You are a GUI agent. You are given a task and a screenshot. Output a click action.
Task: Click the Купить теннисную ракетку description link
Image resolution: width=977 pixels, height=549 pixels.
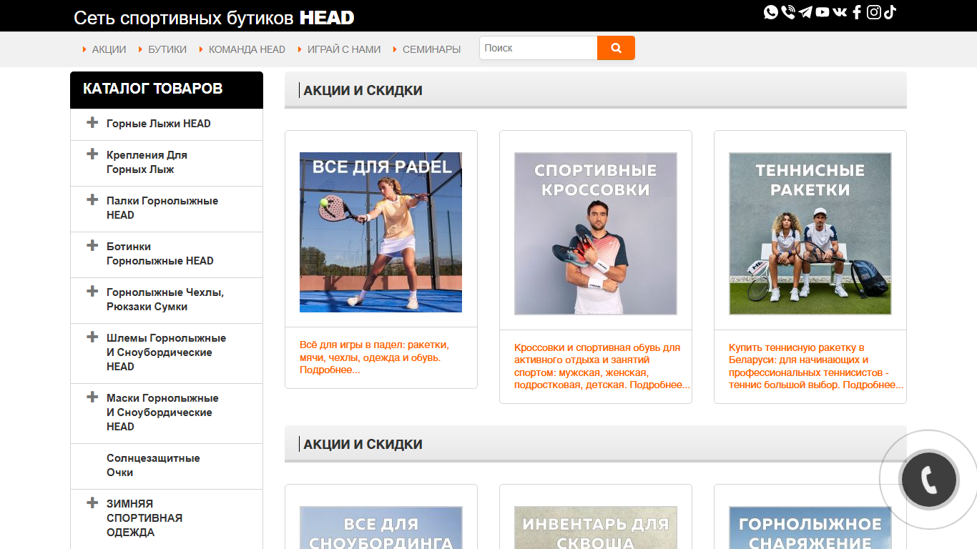point(816,367)
